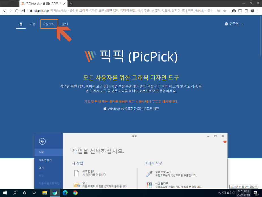Viewport: 262px width, 197px height.
Task: Click the Naver N icon in toolbar
Action: click(23, 11)
